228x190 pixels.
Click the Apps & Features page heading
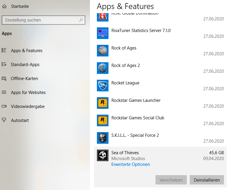[125, 6]
